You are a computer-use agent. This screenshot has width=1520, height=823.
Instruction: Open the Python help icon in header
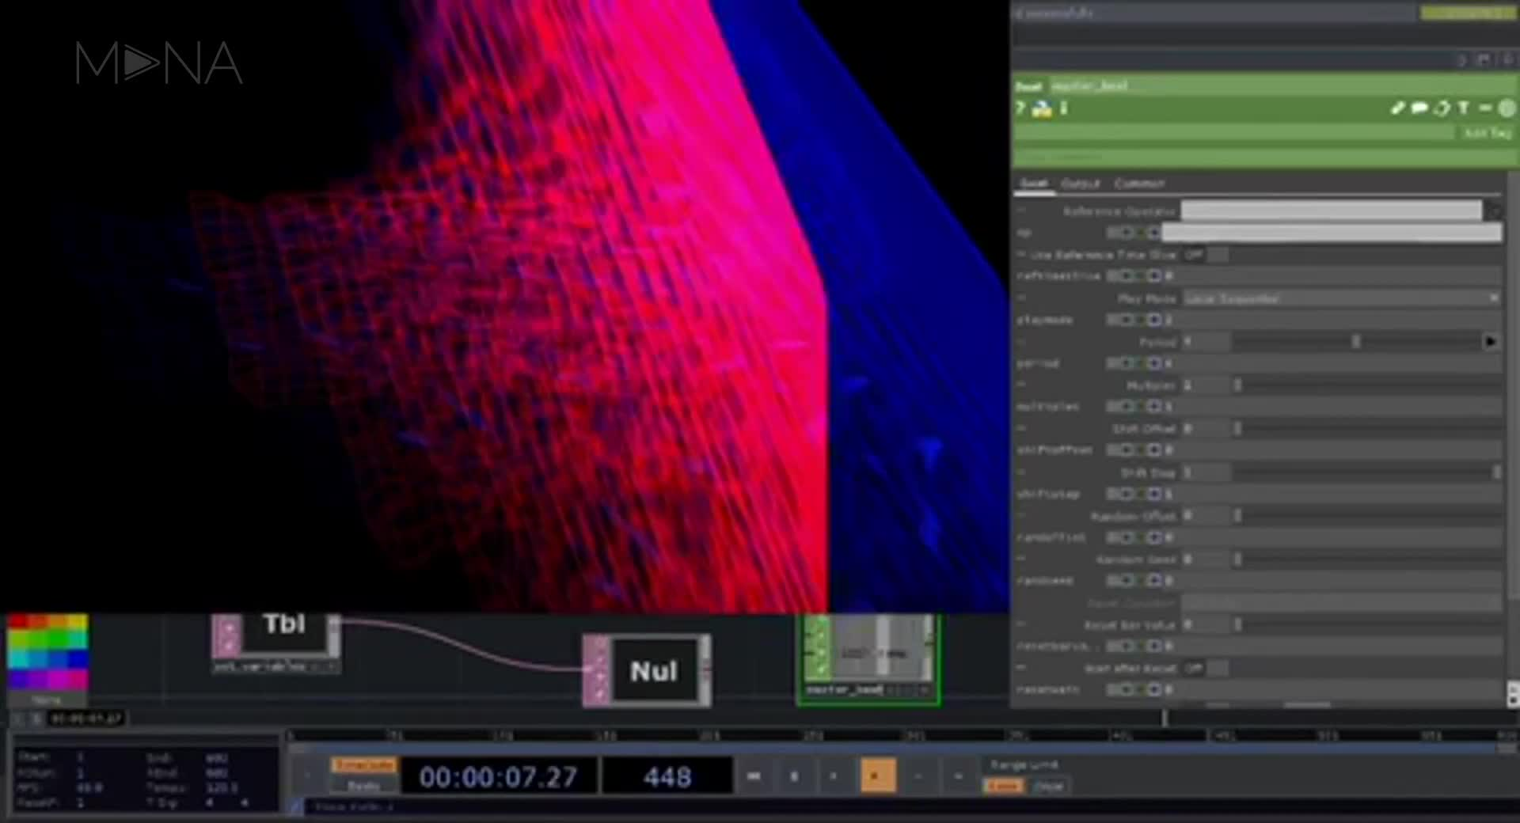1042,108
